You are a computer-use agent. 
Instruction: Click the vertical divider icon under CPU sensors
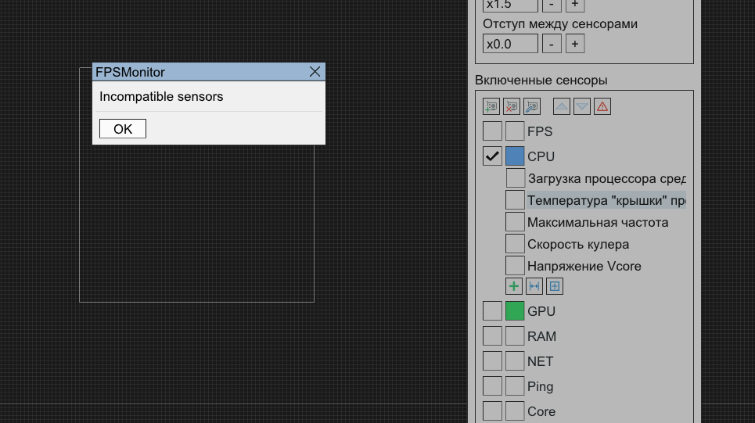pyautogui.click(x=554, y=286)
